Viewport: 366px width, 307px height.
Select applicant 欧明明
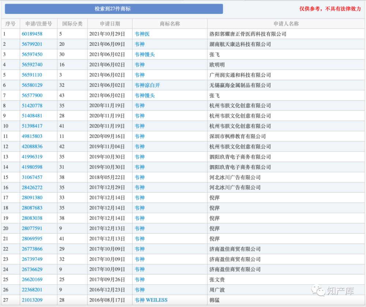217,65
